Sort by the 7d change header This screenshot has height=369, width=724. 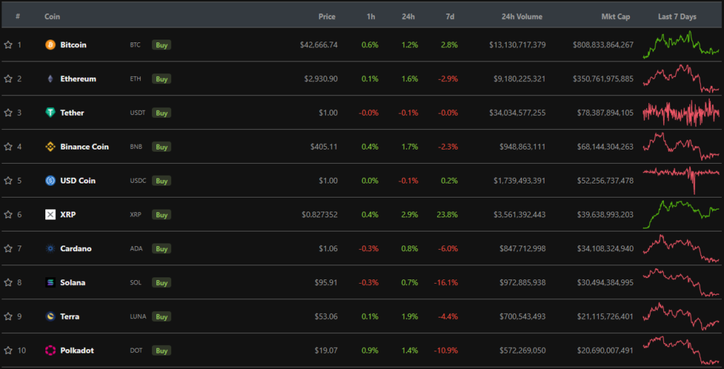point(450,16)
